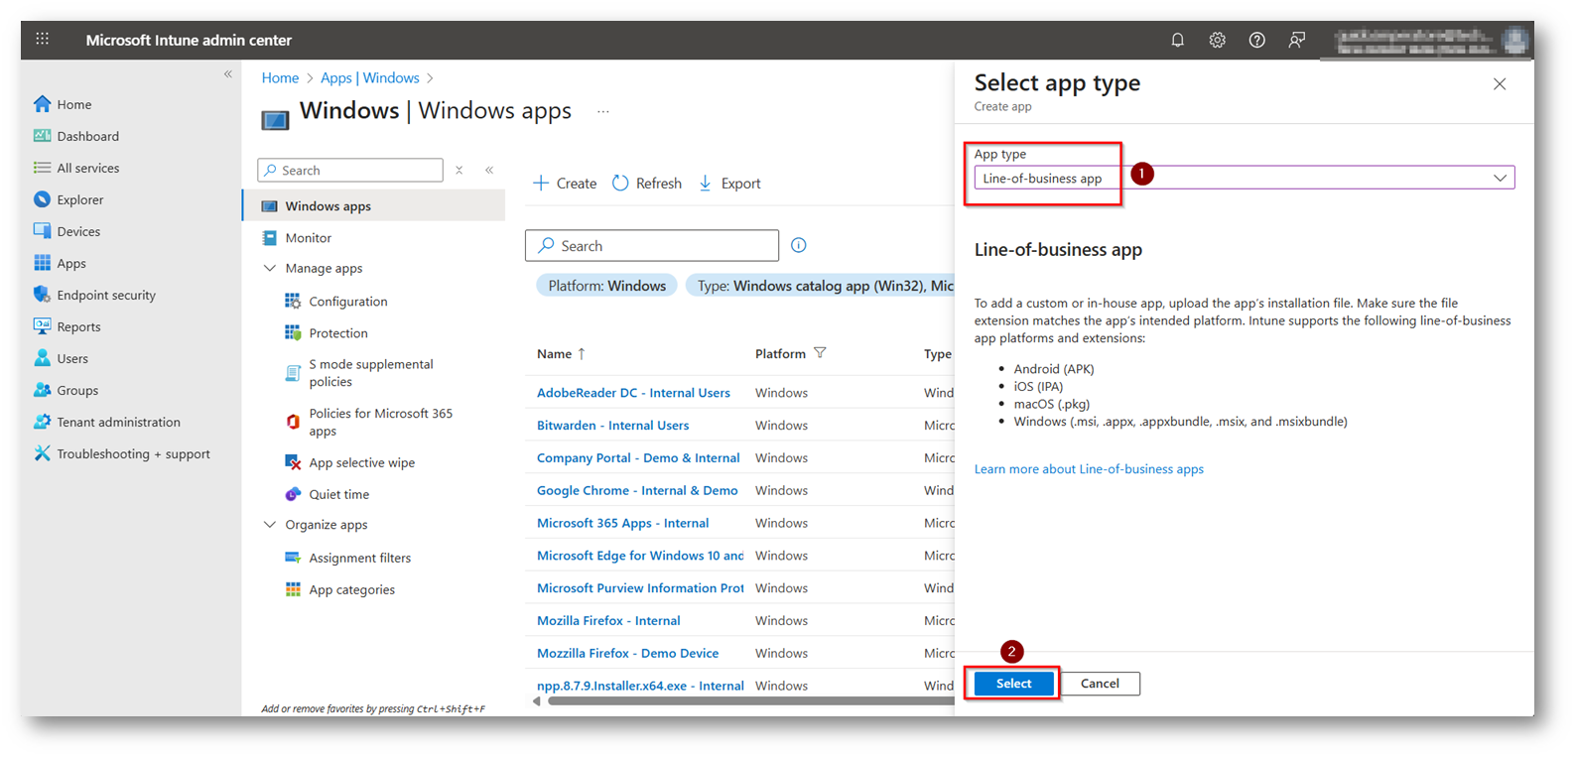
Task: Click the Type filter pill
Action: pyautogui.click(x=820, y=286)
